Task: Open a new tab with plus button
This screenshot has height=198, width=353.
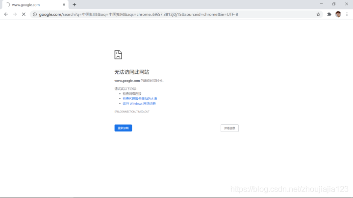Action: (75, 4)
